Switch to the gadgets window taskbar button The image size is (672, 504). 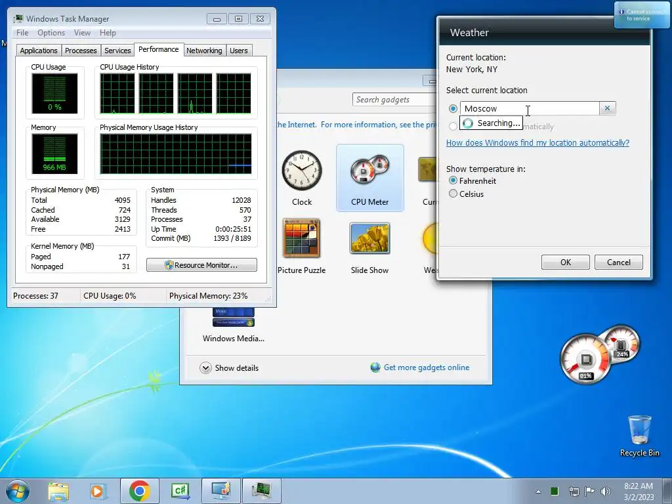coord(220,491)
